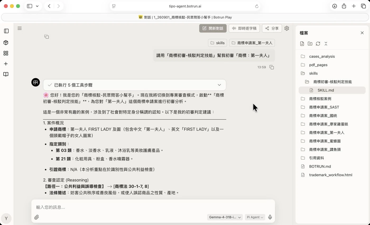Click the plus icon in left rail
This screenshot has height=225, width=370.
(x=6, y=64)
